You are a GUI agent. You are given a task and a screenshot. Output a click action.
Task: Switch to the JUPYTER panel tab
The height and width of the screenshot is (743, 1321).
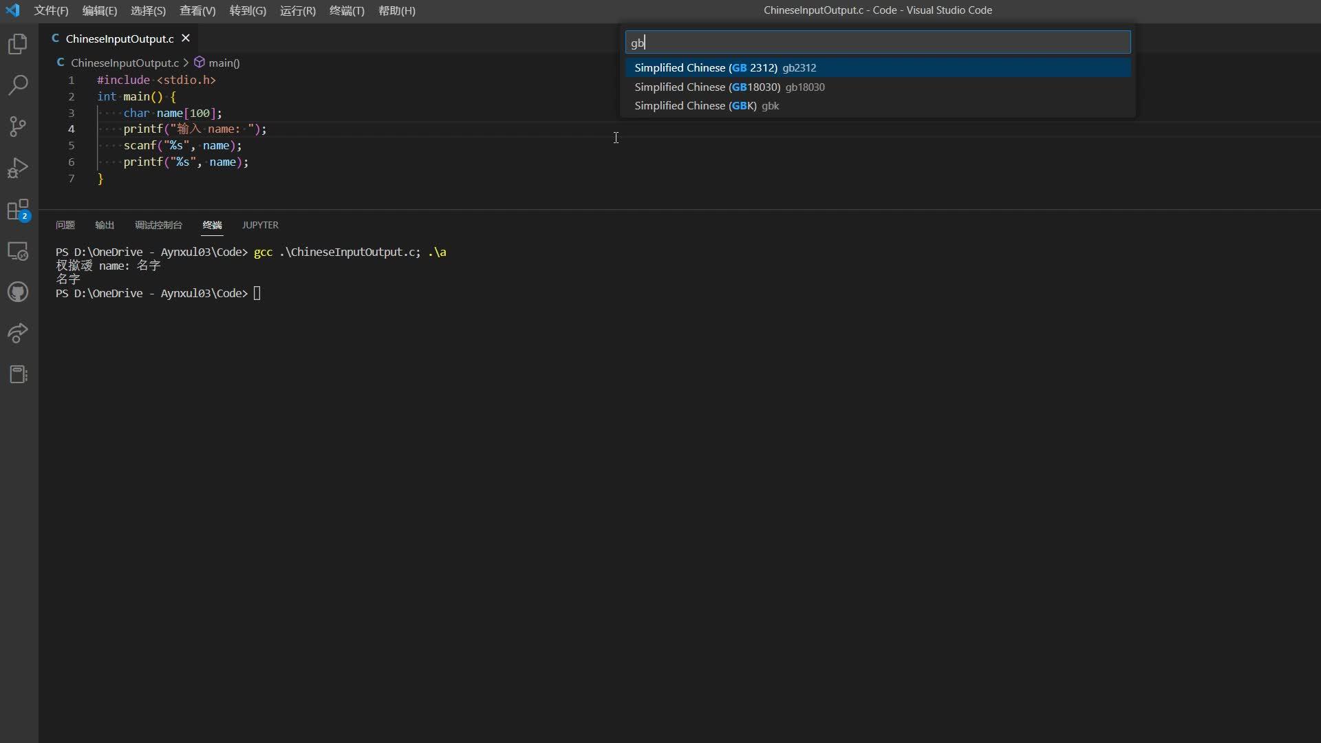(260, 225)
